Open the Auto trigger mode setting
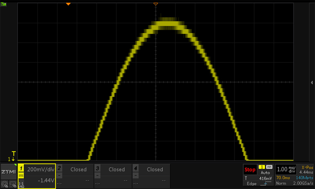This screenshot has height=189, width=315. coord(265,173)
